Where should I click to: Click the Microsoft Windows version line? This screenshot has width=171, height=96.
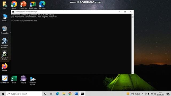coord(32,15)
